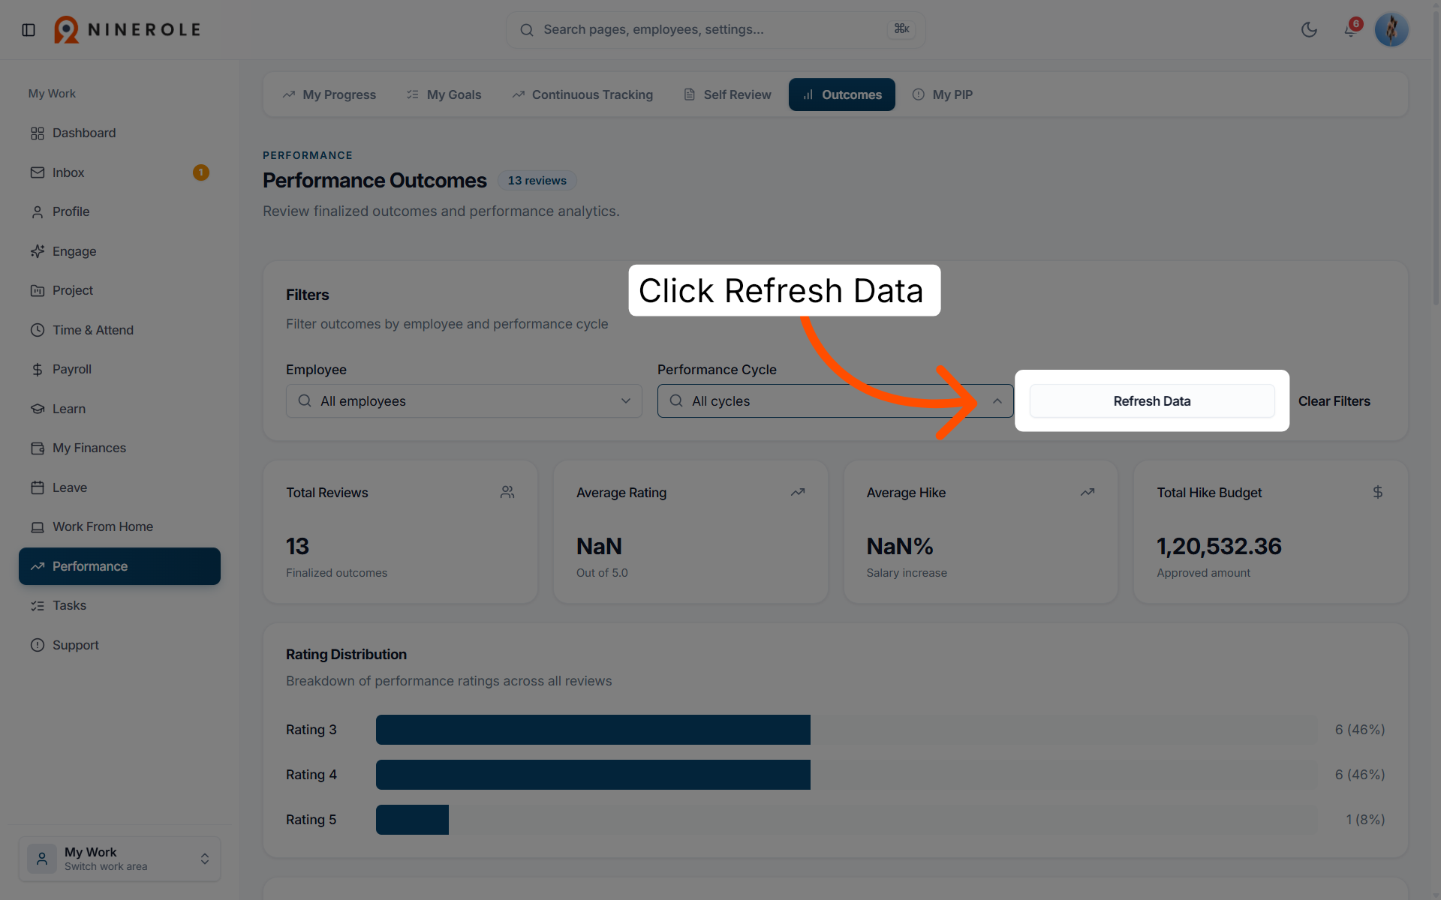
Task: Click the Project icon
Action: click(38, 290)
